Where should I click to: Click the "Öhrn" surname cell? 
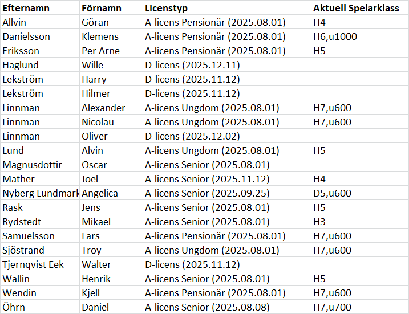pos(14,307)
